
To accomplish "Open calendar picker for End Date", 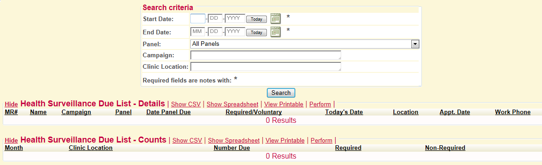I will coord(276,32).
